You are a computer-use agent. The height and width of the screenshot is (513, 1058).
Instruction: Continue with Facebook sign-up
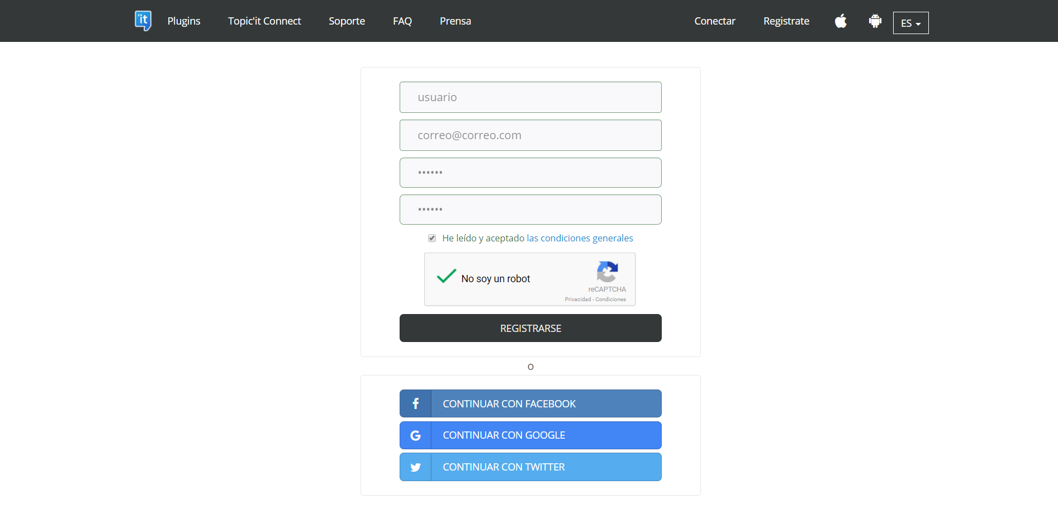(530, 403)
